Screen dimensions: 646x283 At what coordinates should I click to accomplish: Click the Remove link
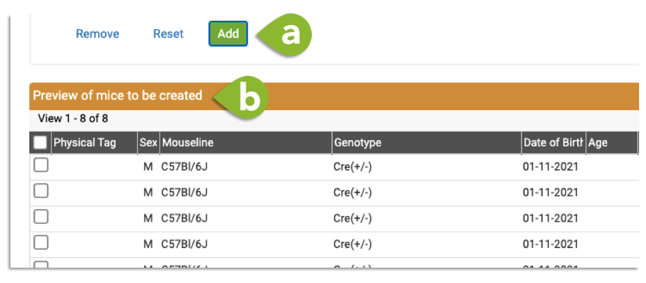tap(97, 34)
